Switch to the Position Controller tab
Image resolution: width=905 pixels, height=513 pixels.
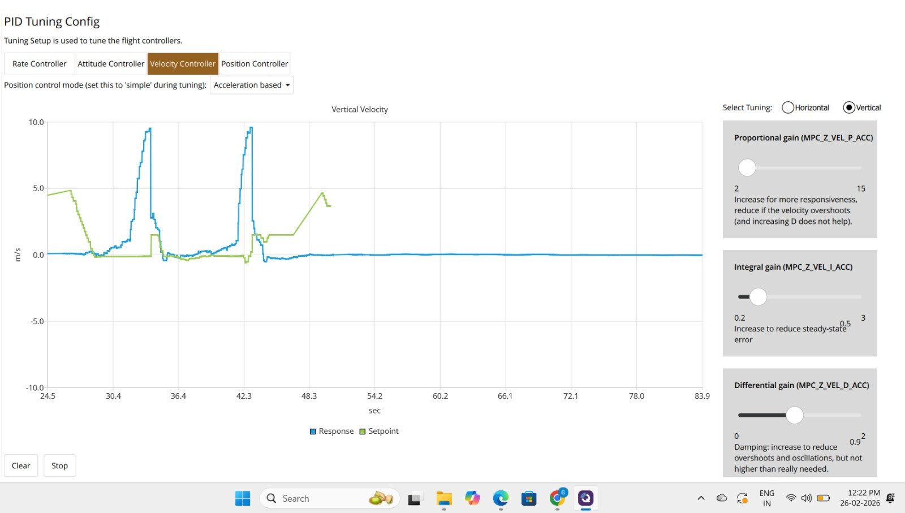tap(255, 64)
